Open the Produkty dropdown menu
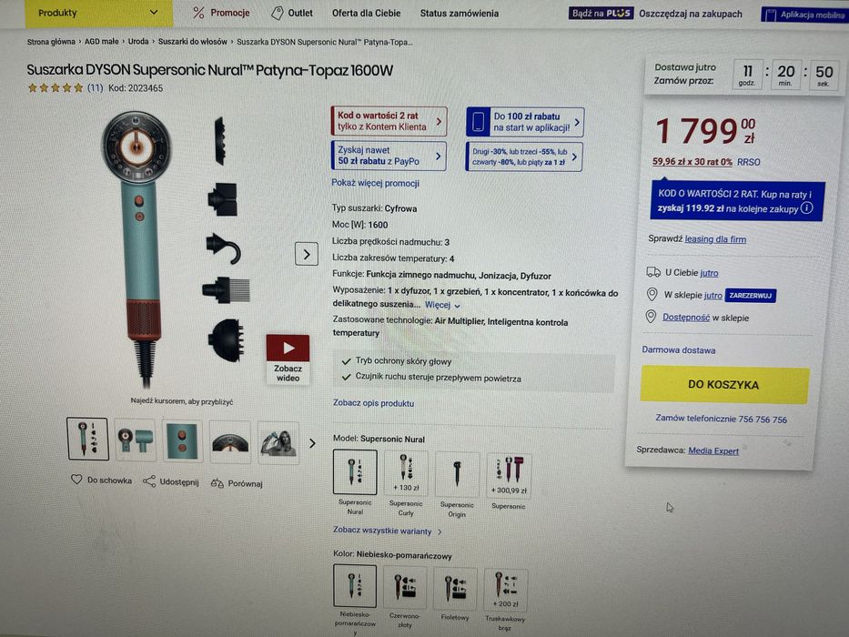The image size is (849, 637). click(98, 13)
